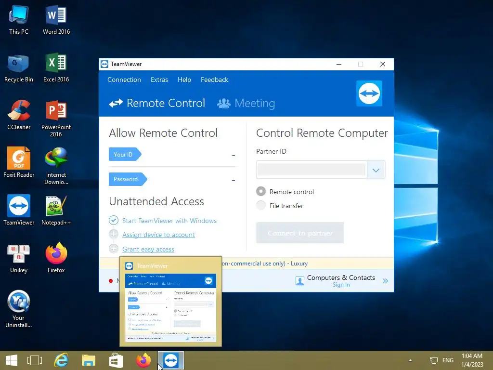This screenshot has width=493, height=370.
Task: Click into the Partner ID input field
Action: 311,170
